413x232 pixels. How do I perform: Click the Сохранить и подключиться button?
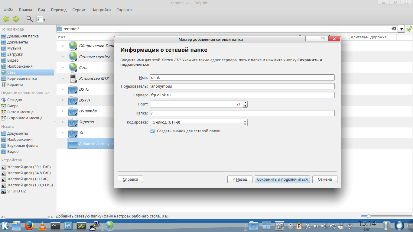[x=282, y=179]
